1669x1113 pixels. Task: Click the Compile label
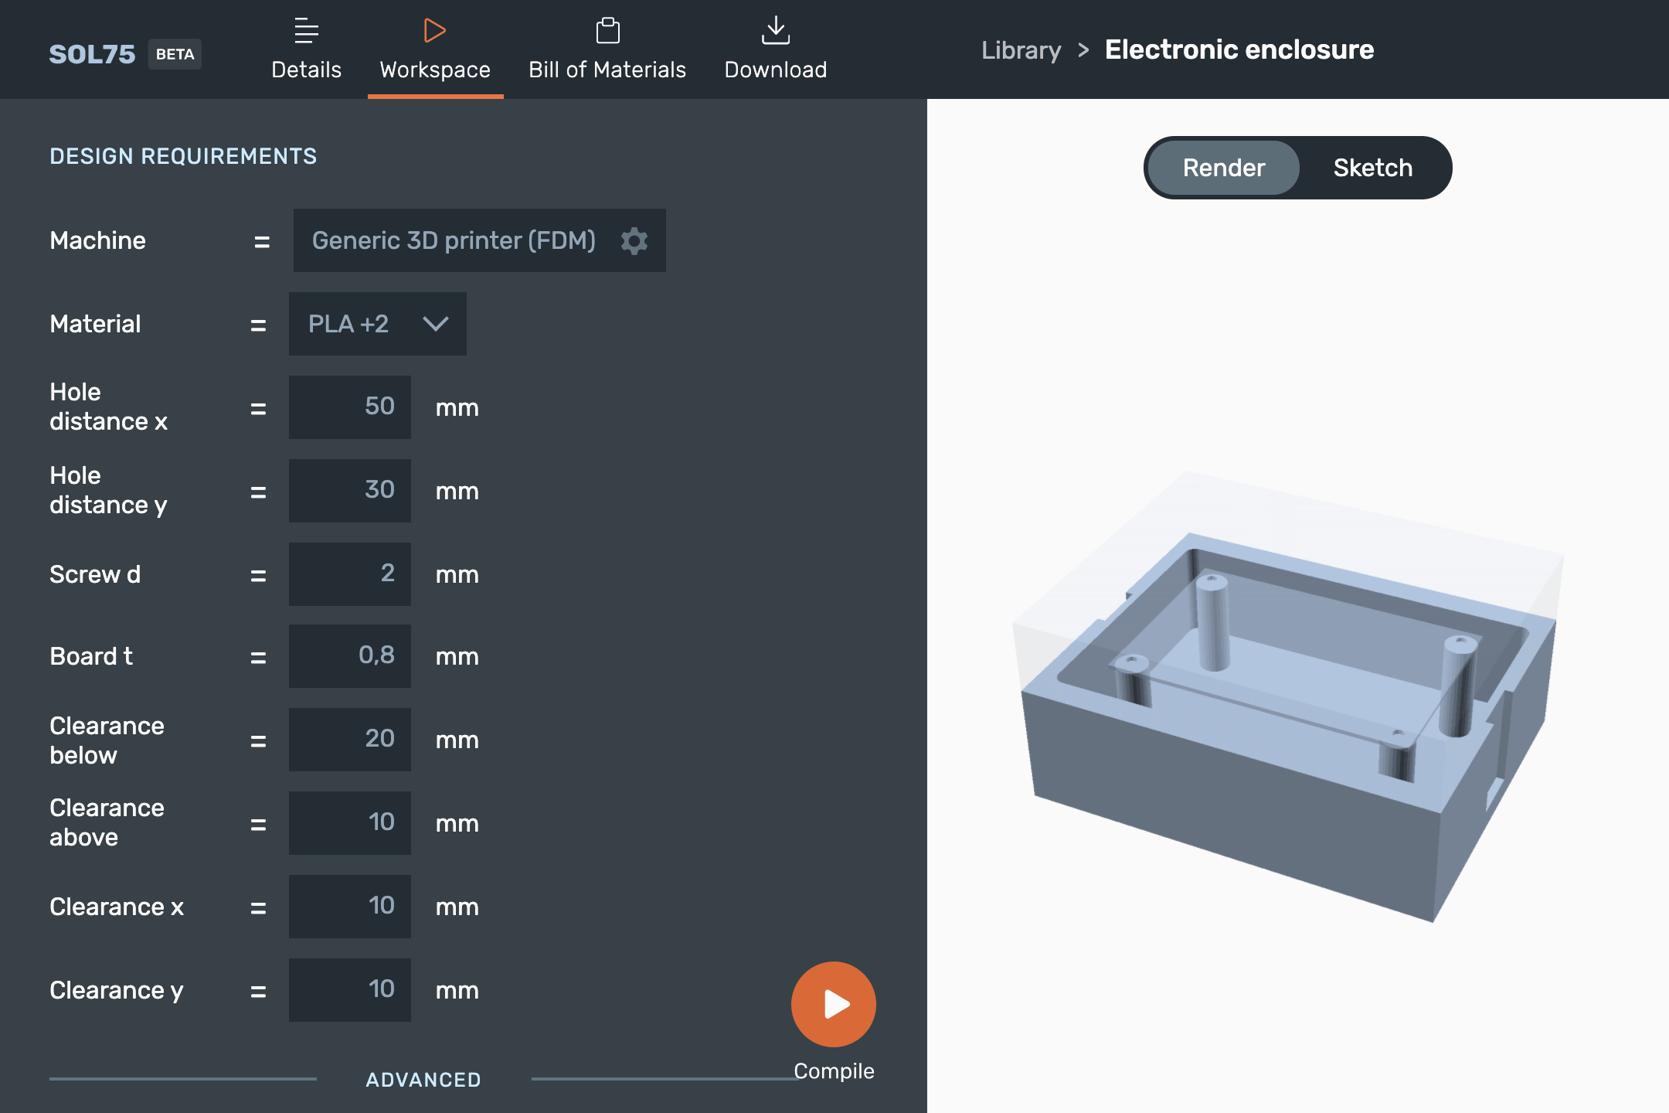tap(834, 1071)
